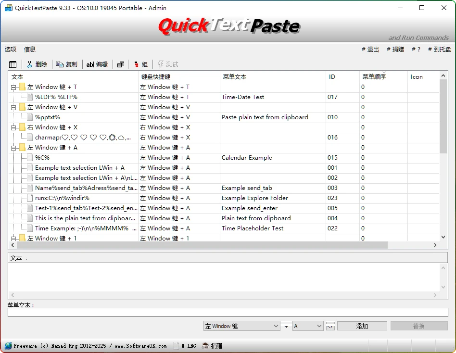
Task: Click the table/layout icon on the toolbar
Action: click(x=13, y=64)
